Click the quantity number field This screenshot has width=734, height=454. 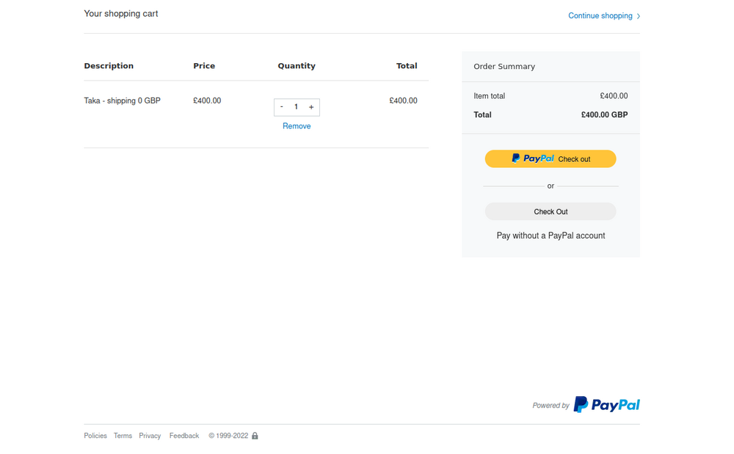(297, 107)
